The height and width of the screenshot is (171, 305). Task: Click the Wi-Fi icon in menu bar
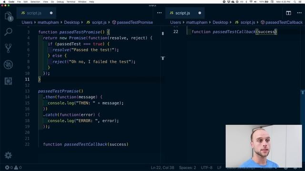click(251, 2)
